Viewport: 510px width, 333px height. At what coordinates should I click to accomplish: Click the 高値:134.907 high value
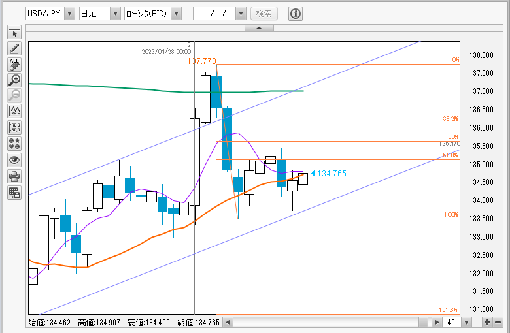tap(99, 323)
